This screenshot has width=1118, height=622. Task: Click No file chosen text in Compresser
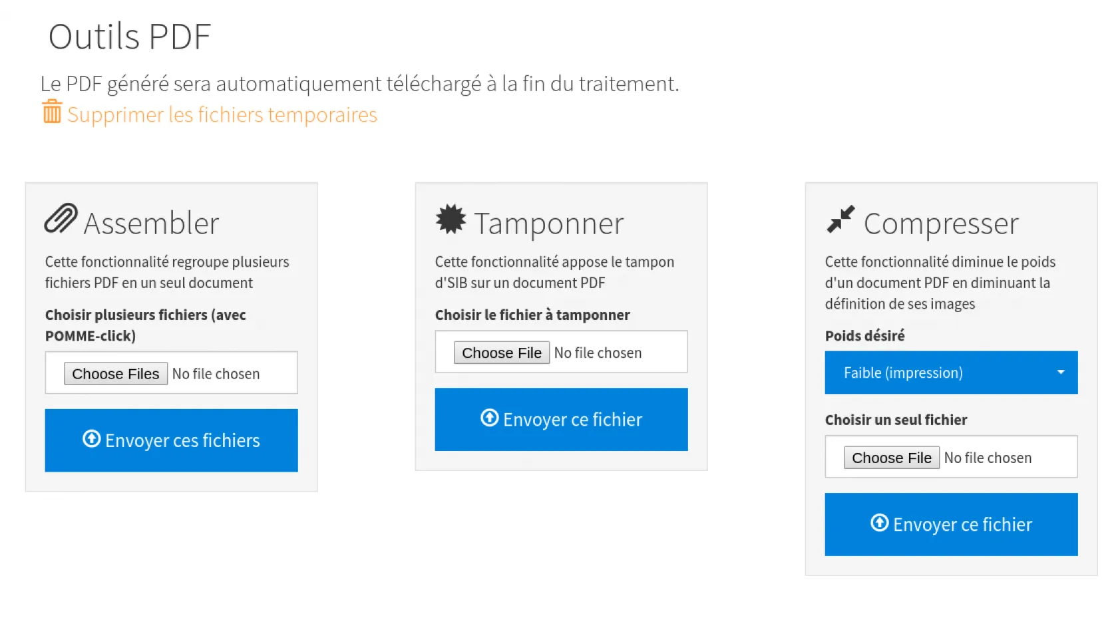(x=988, y=458)
